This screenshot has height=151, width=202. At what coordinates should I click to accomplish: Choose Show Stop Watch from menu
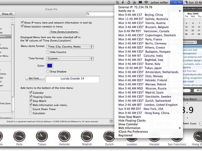pos(148,117)
